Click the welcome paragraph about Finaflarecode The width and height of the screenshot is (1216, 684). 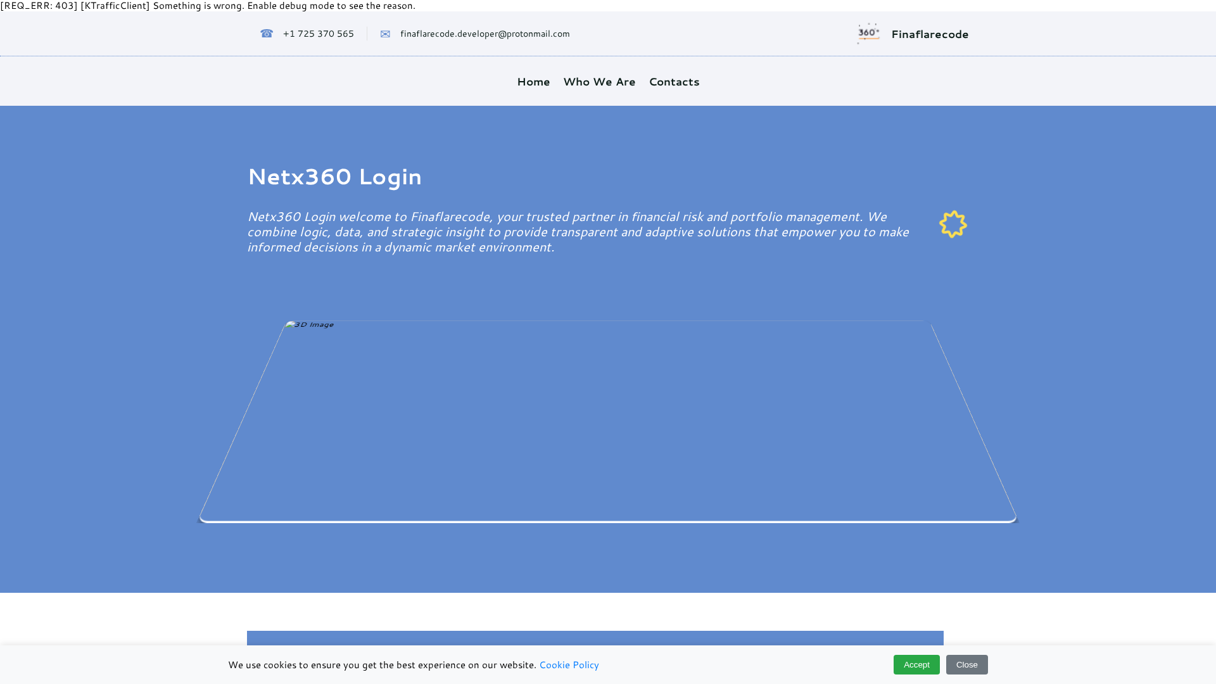tap(578, 232)
